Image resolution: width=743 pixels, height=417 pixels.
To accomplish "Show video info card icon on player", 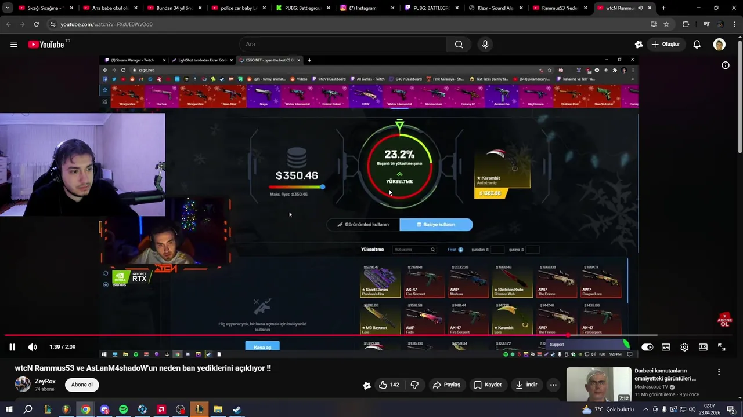I will point(725,65).
